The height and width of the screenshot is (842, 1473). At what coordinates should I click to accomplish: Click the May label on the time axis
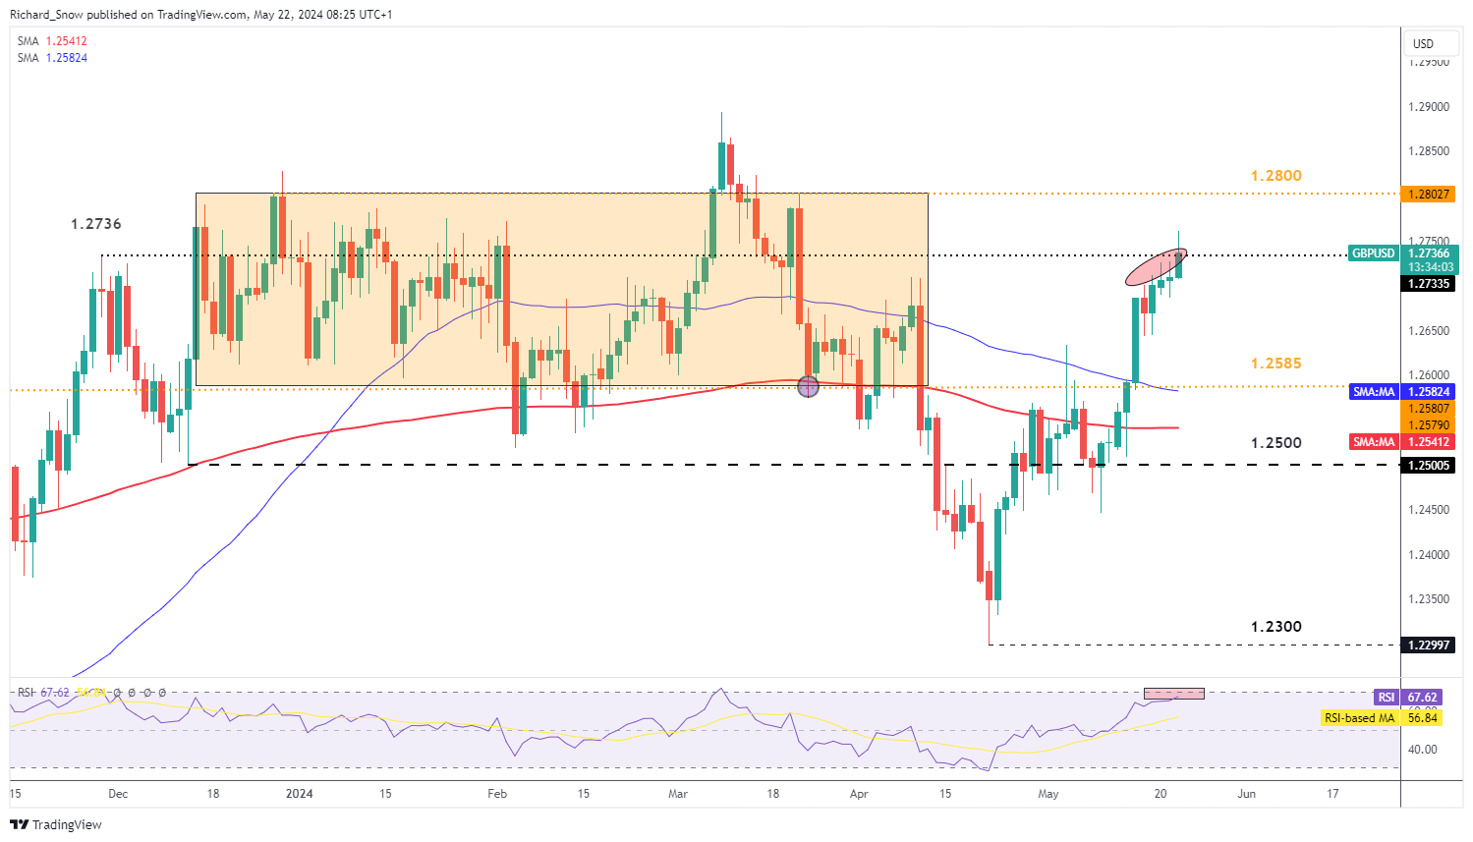click(1048, 794)
